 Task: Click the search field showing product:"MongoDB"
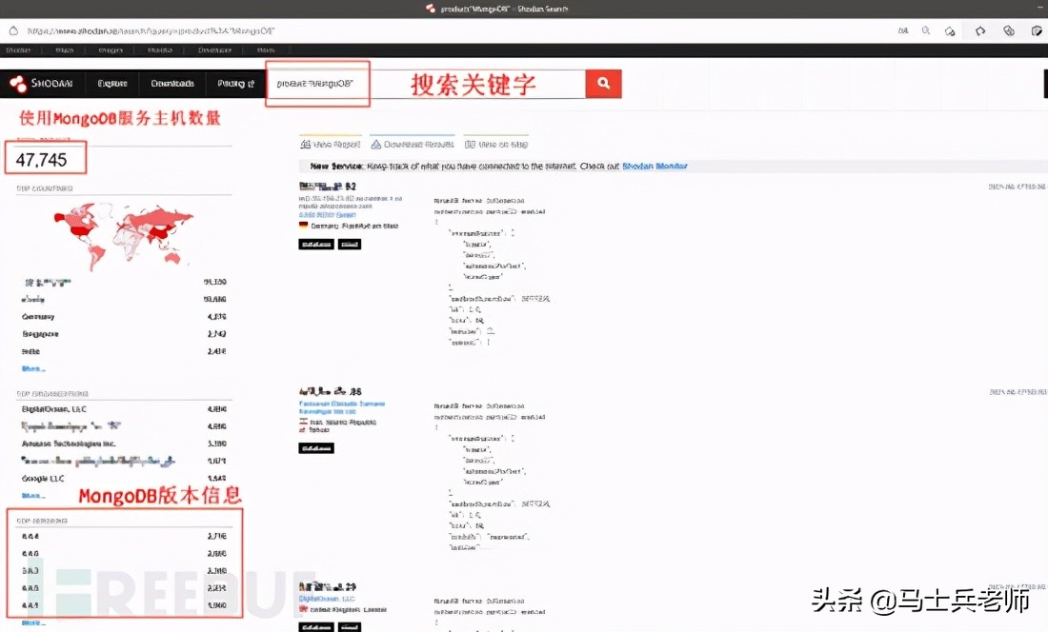coord(317,84)
